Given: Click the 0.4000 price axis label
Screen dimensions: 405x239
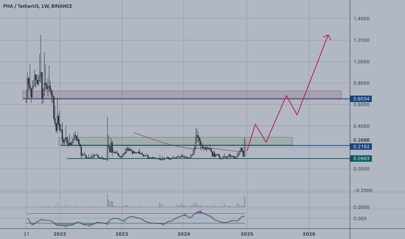Looking at the screenshot, I should (362, 126).
